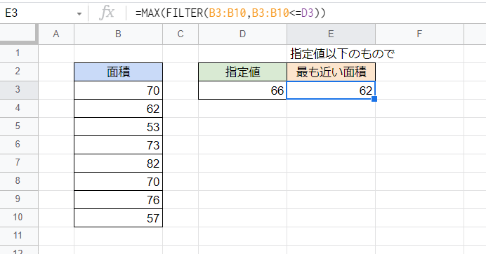Select row 9 header
Screen dimensions: 486x254
(18, 199)
